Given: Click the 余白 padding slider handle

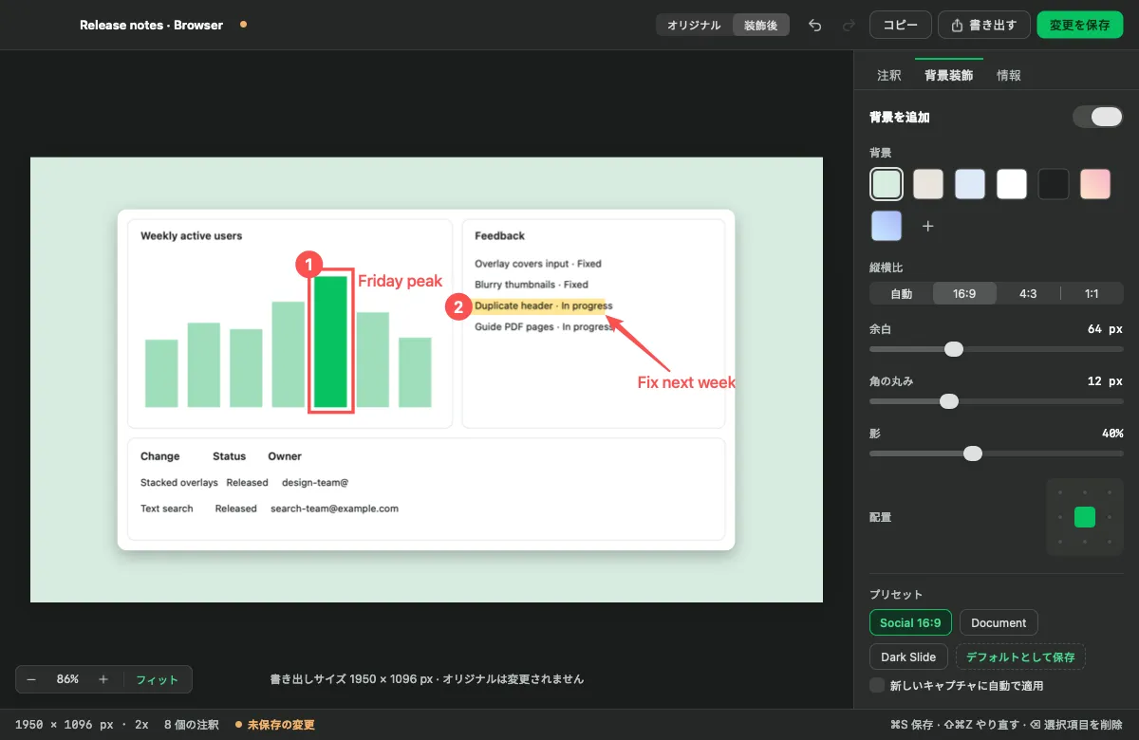Looking at the screenshot, I should coord(954,349).
